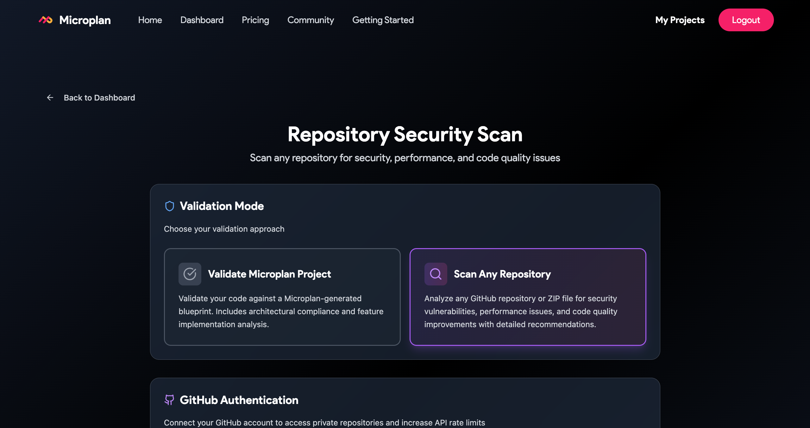The height and width of the screenshot is (428, 810).
Task: Click the Microplan brand name
Action: (85, 20)
